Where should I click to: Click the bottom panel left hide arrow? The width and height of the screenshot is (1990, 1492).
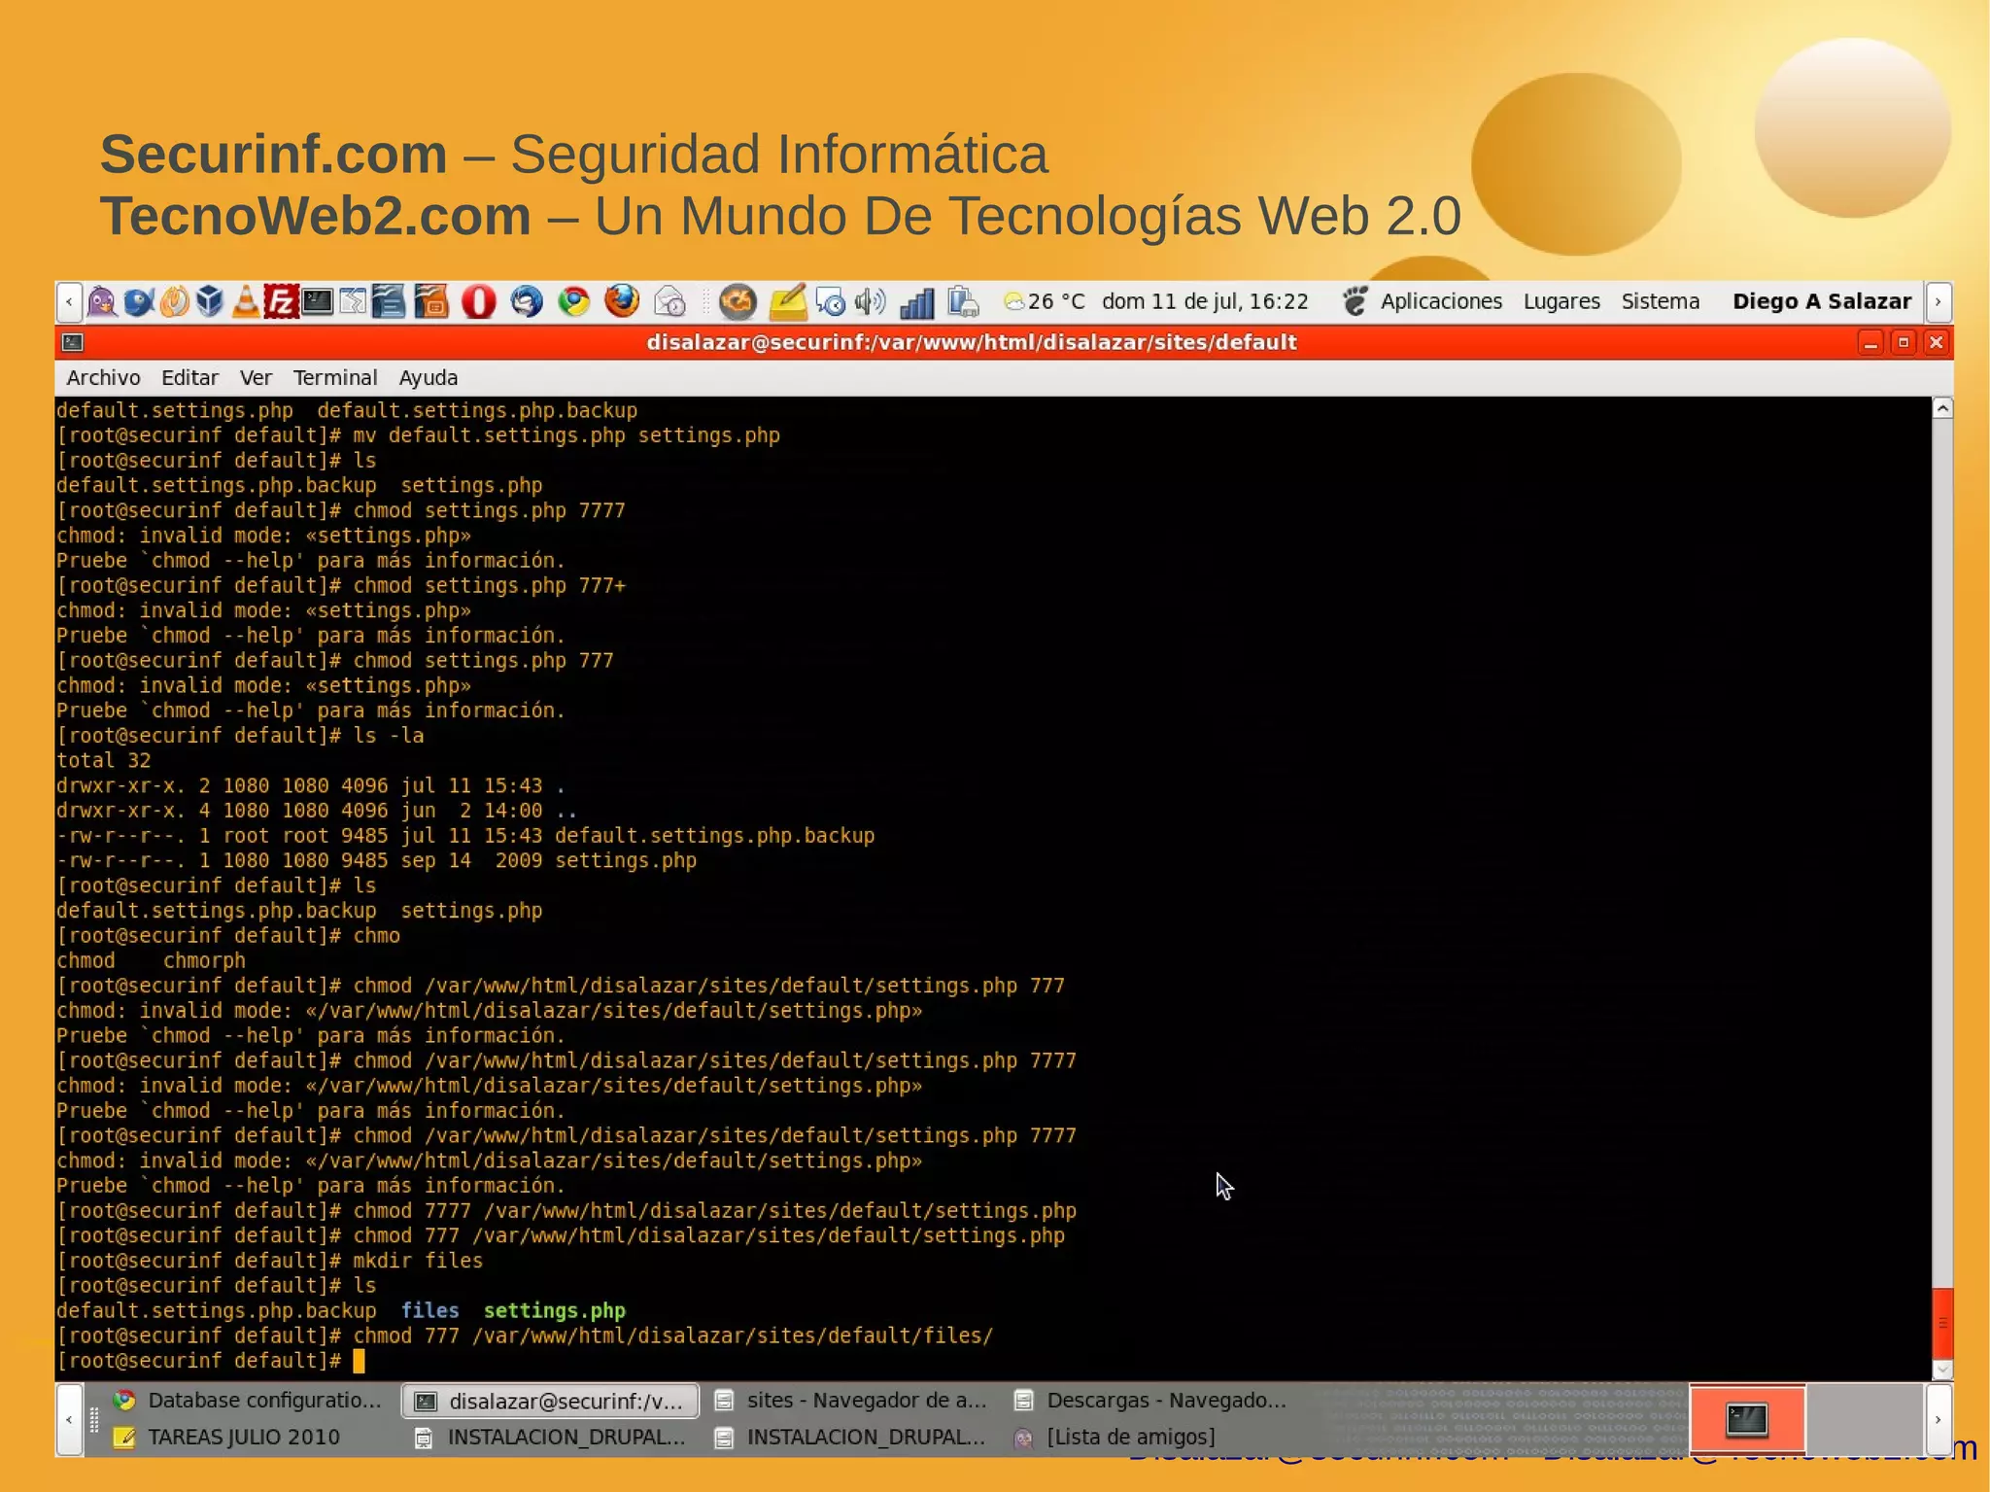click(69, 1419)
